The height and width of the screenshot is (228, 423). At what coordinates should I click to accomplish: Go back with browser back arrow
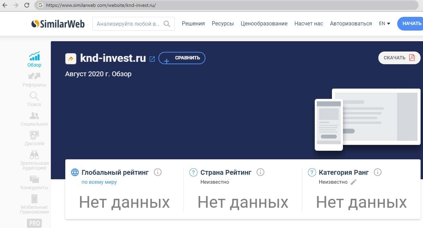[x=4, y=5]
